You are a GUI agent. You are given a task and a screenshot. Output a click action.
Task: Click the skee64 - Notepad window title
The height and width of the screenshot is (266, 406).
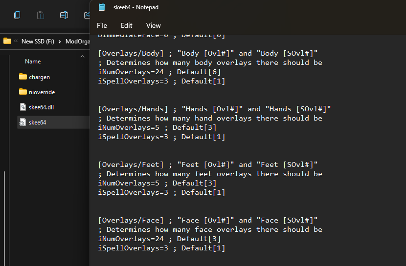(x=136, y=7)
